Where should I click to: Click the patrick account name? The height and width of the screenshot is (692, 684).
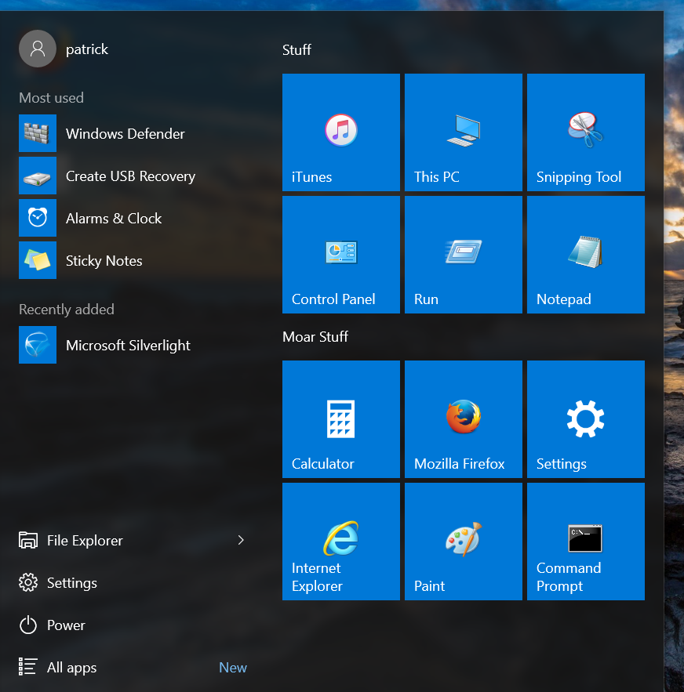pos(87,49)
